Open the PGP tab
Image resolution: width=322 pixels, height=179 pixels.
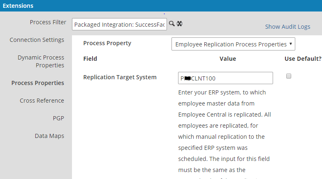pyautogui.click(x=58, y=118)
